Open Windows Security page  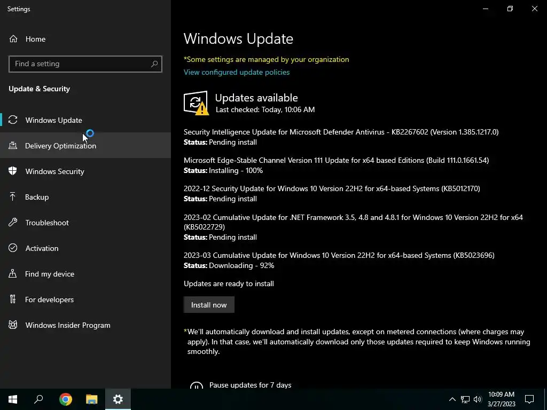[x=85, y=171]
